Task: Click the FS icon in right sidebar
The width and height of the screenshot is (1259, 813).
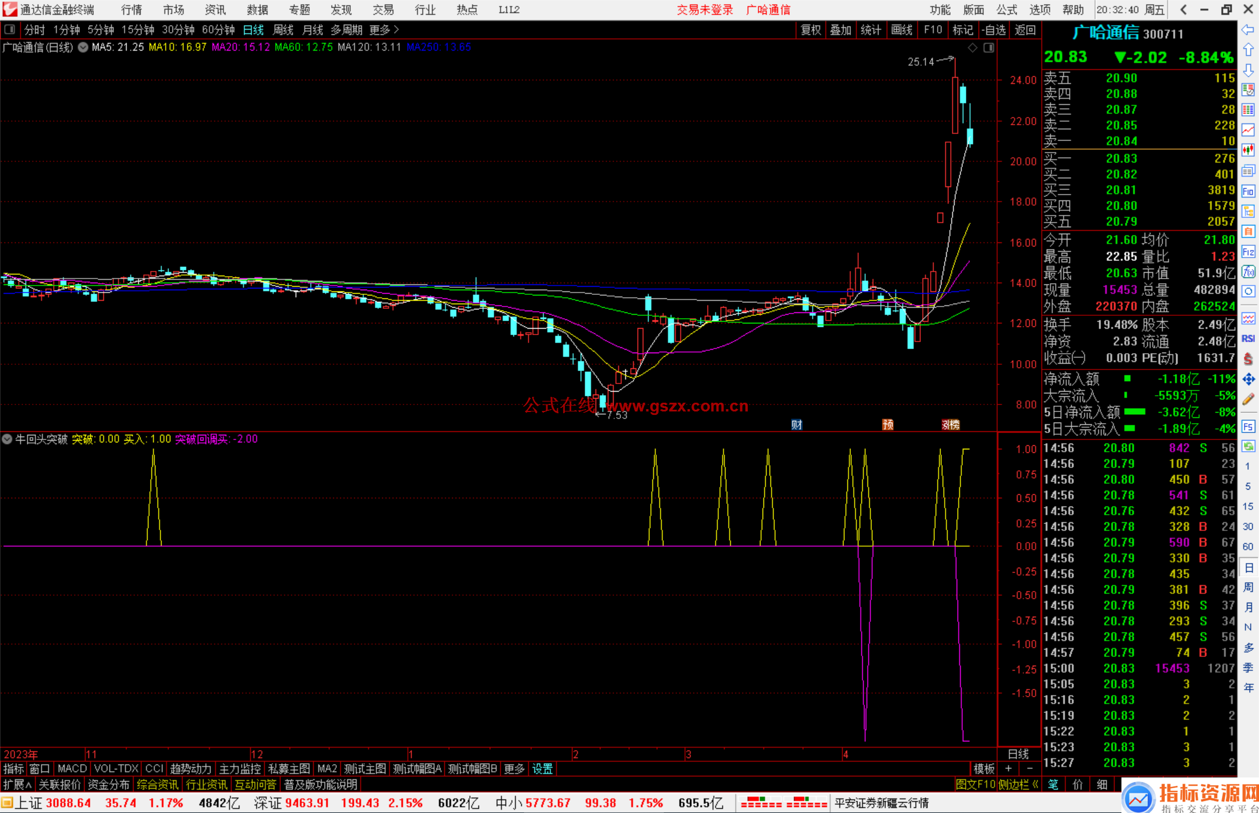Action: click(x=1248, y=427)
